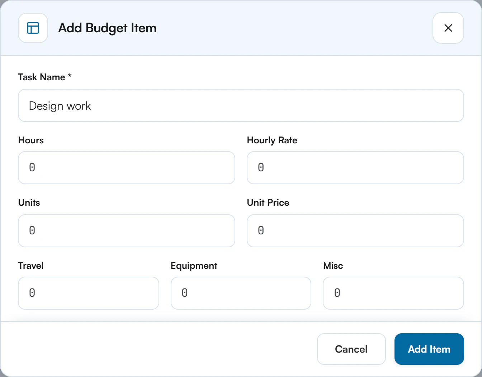Click the 'Unit Price' label

268,202
